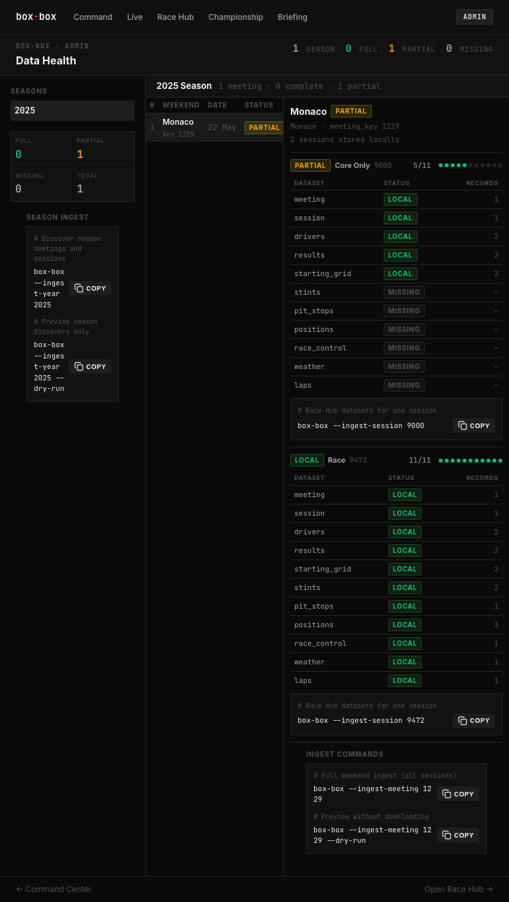Click the PARTIAL badge next to Monaco title

coord(351,111)
